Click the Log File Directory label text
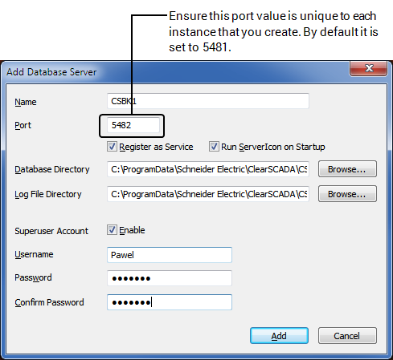 tap(48, 194)
